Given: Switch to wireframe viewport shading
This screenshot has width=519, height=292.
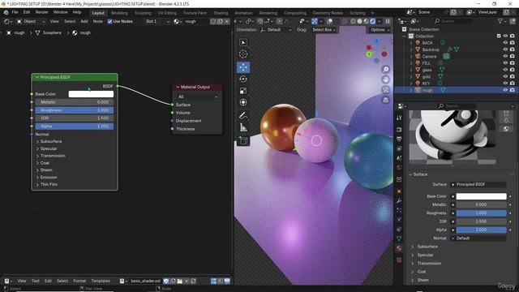Looking at the screenshot, I should 353,21.
